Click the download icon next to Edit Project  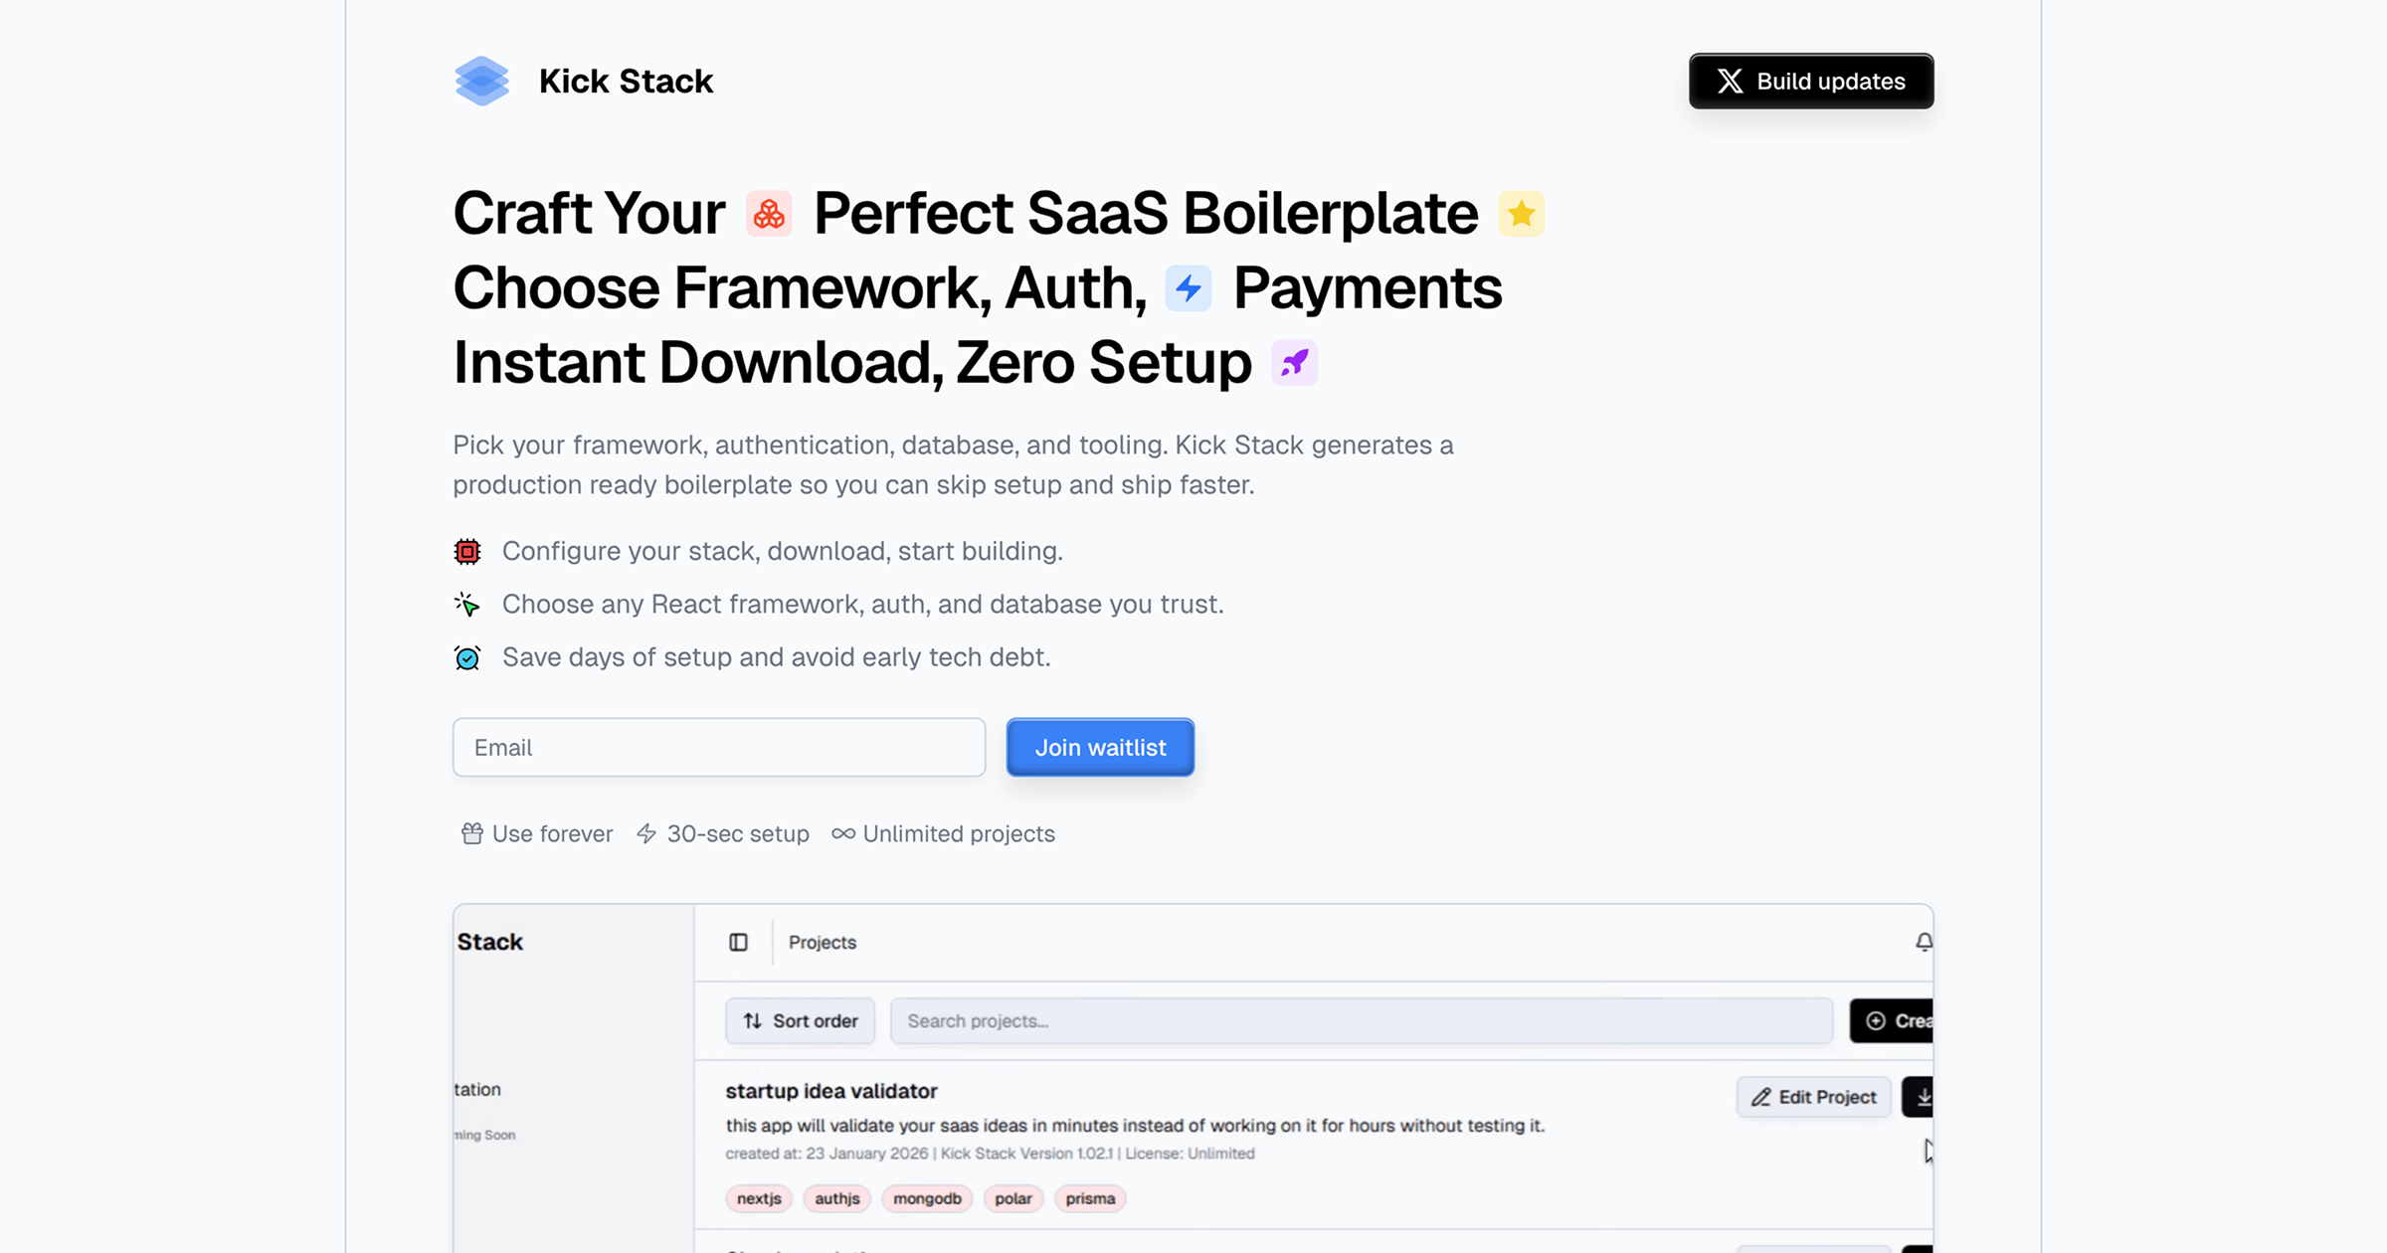(1922, 1097)
